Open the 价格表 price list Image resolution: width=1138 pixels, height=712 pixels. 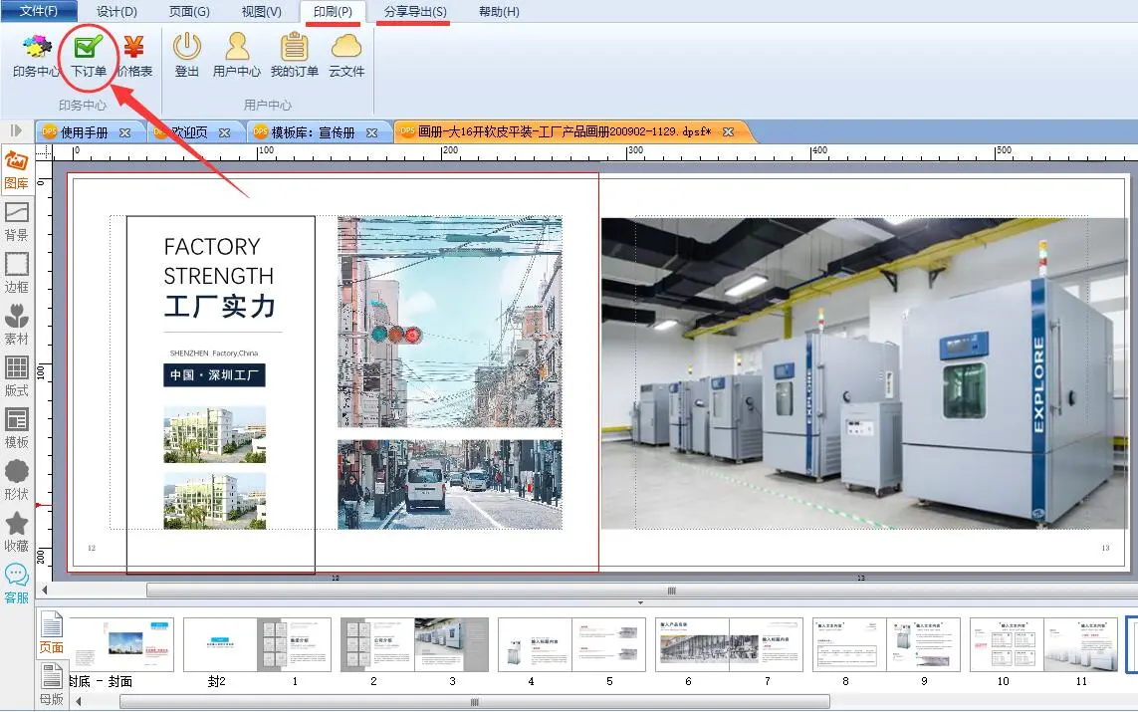point(134,55)
